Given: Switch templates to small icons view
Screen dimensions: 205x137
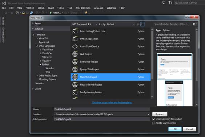Looking at the screenshot, I should tap(138, 24).
